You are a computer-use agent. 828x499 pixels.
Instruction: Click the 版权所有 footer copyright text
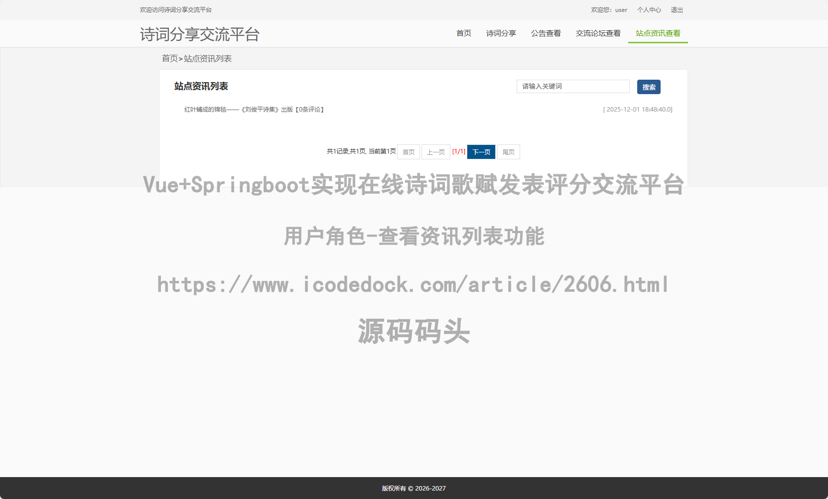point(414,489)
